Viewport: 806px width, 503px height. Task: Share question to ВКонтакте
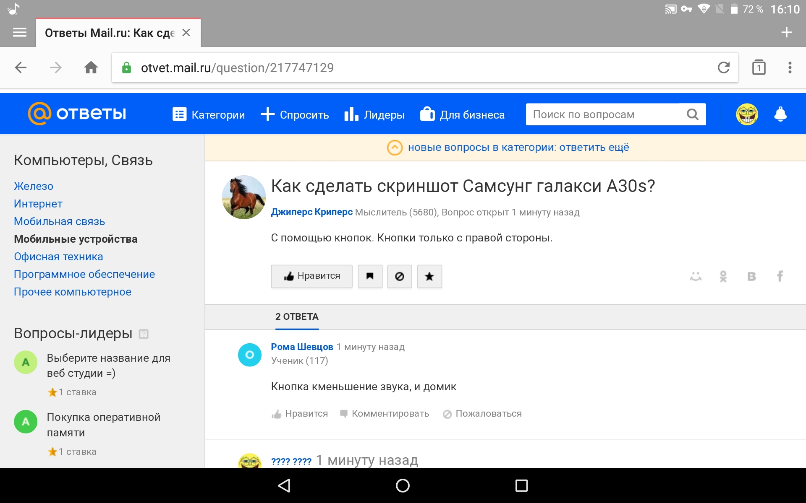(751, 276)
